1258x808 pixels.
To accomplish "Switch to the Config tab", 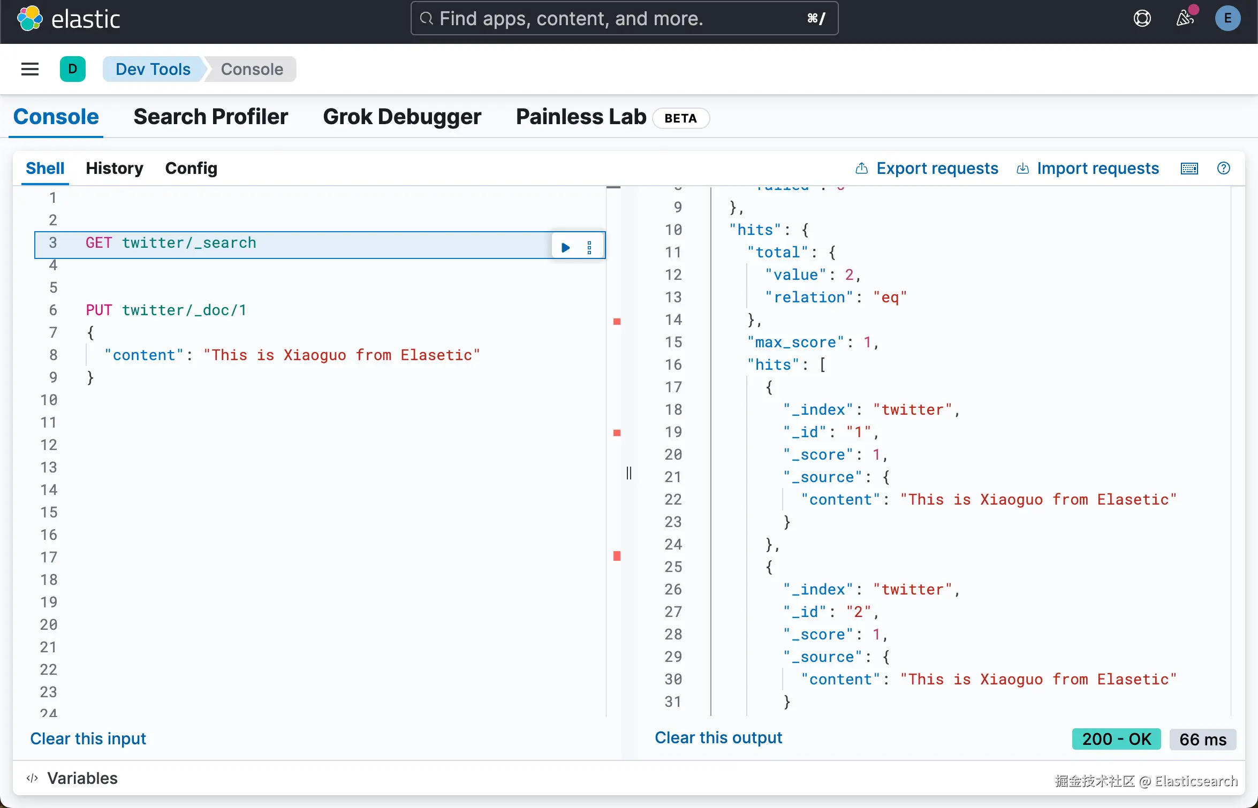I will pos(191,169).
